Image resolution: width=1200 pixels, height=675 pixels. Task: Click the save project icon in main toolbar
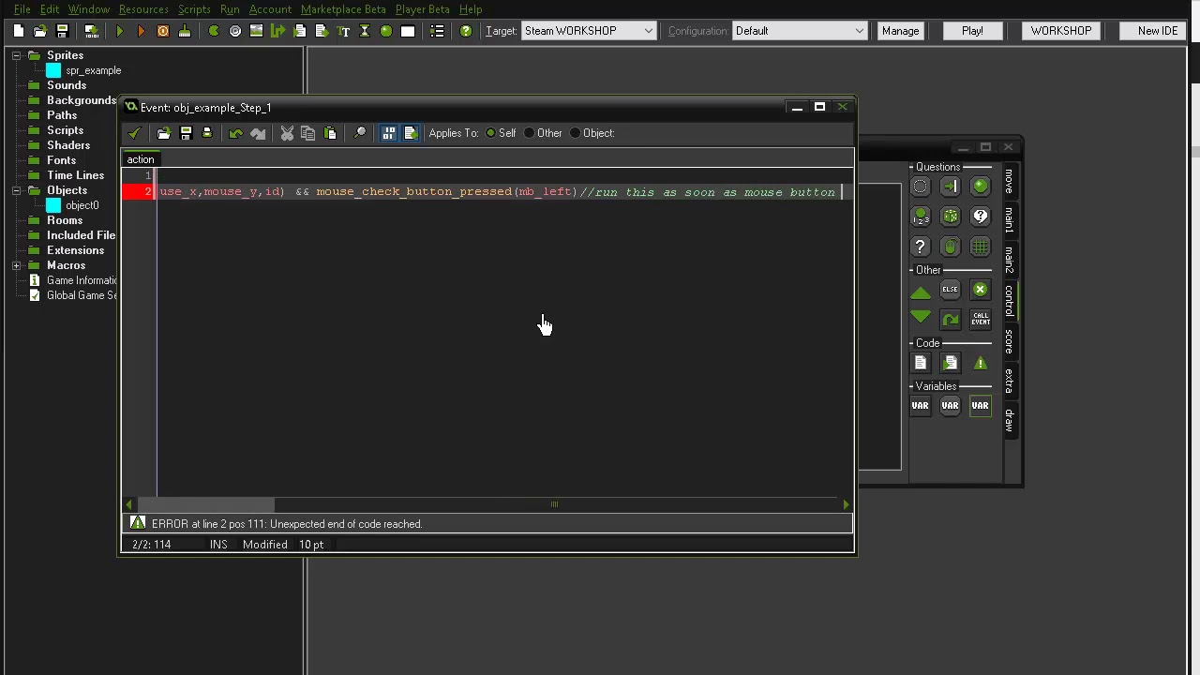(x=62, y=31)
